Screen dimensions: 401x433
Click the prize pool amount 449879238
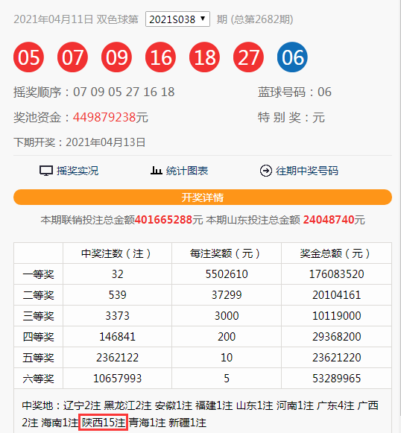click(104, 117)
